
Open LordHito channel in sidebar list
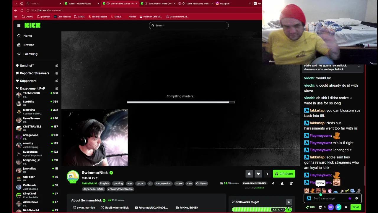pyautogui.click(x=37, y=103)
